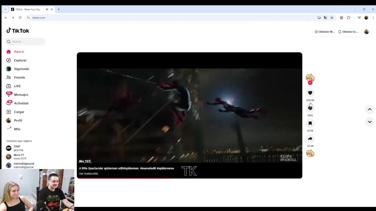Go back with browser back arrow
The image size is (376, 211).
click(6, 18)
